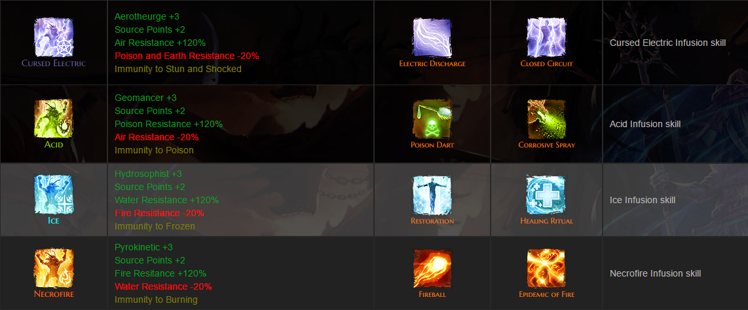
Task: Select the Restoration skill icon
Action: click(x=432, y=195)
